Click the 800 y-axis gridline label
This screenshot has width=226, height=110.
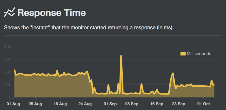[x=8, y=47]
